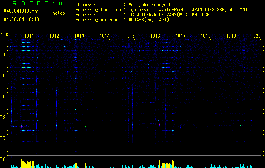Click the 1813 time marker
Screen dimensions: 265x168
[80, 36]
